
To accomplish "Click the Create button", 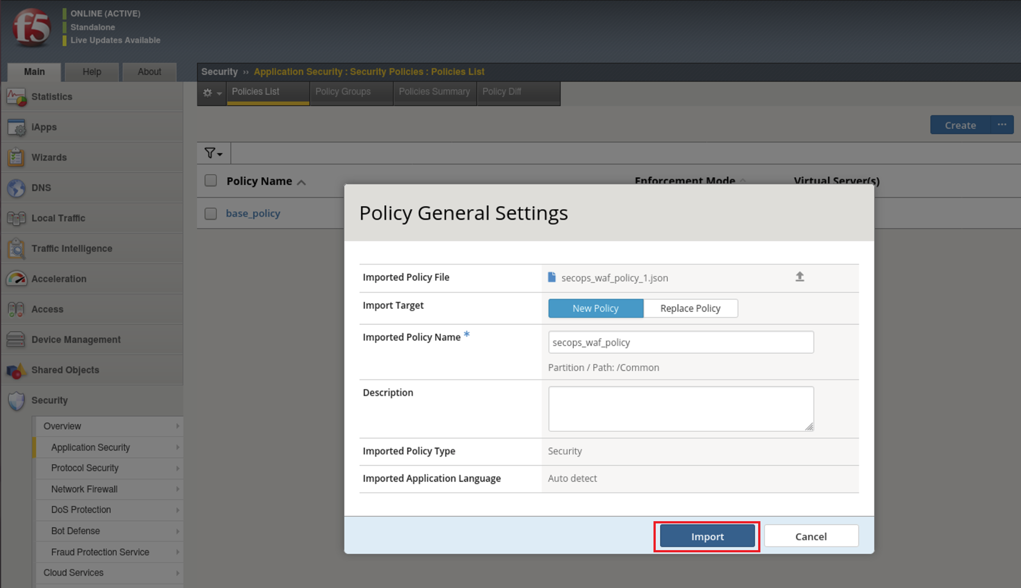I will 960,125.
